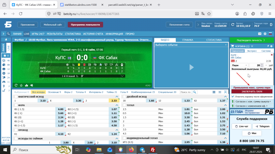The width and height of the screenshot is (275, 154).
Task: Open the Пари bet type dropdown
Action: pos(239,65)
